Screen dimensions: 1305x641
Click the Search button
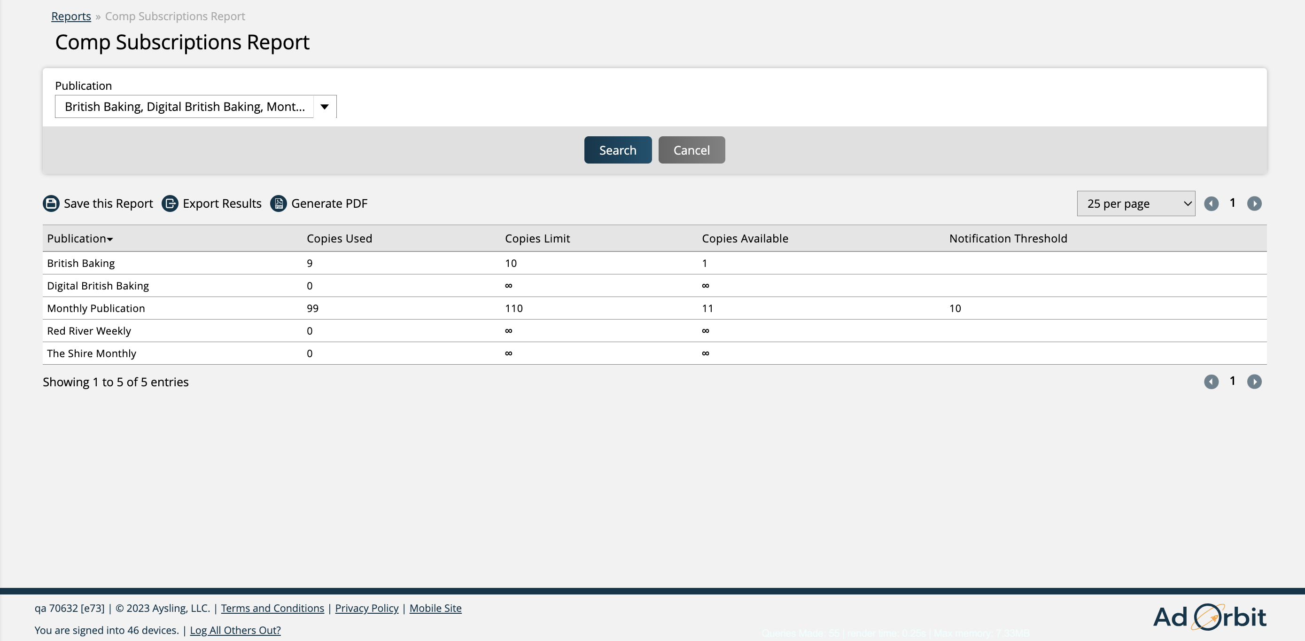pyautogui.click(x=618, y=150)
